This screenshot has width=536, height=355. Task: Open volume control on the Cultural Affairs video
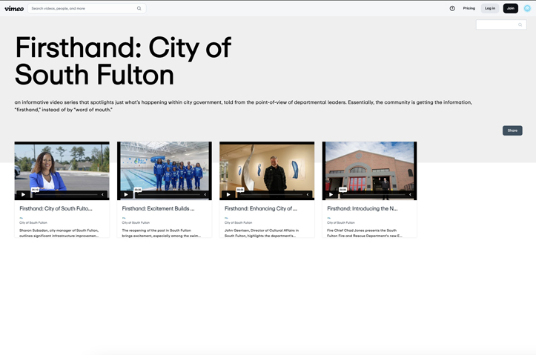click(308, 195)
